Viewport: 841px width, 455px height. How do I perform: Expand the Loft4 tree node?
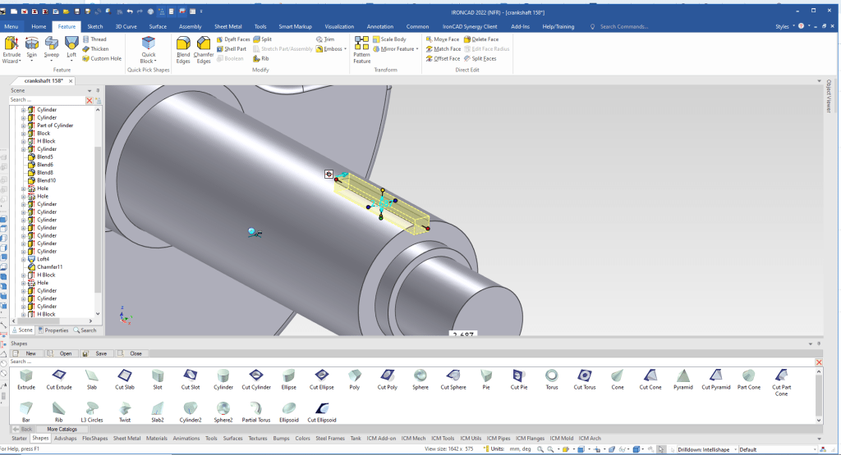(24, 259)
